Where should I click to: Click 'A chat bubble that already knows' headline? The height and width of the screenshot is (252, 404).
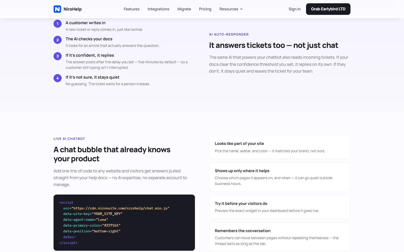click(112, 154)
